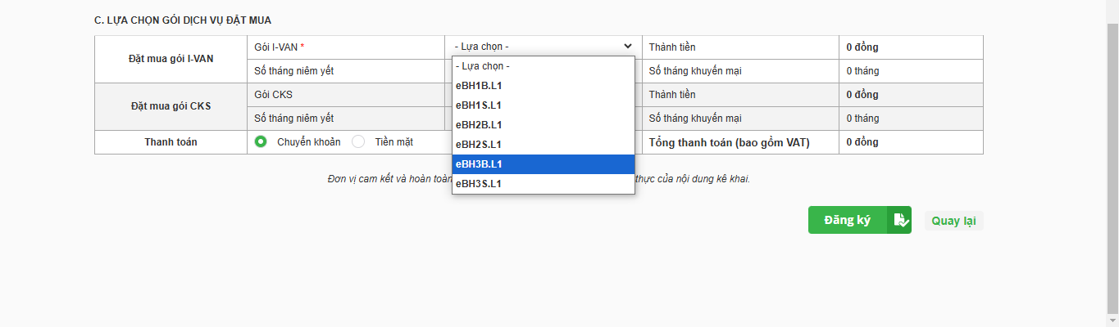1119x327 pixels.
Task: Choose eBH1S.L1 package option
Action: point(544,105)
